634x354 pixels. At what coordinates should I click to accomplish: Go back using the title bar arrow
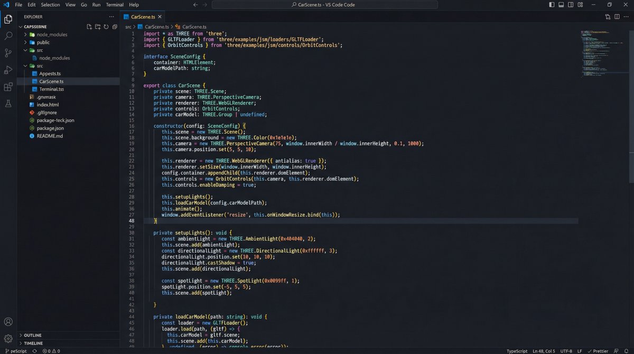(195, 5)
